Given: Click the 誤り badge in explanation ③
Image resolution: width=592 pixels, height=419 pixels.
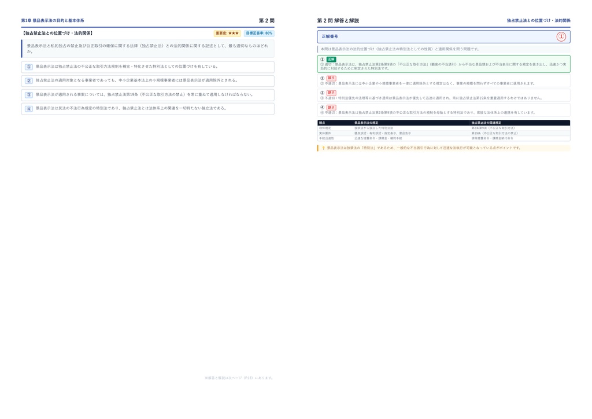Looking at the screenshot, I should [331, 93].
